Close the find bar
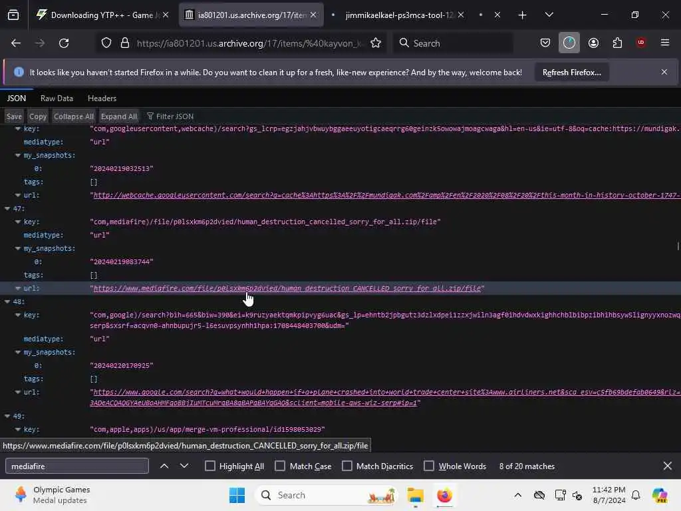The image size is (681, 511). click(x=668, y=466)
